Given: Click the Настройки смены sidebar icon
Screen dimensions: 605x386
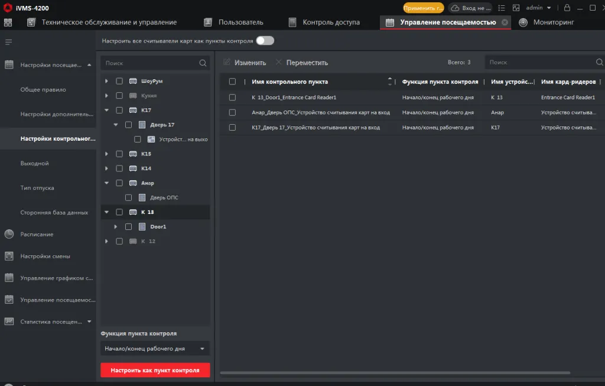Looking at the screenshot, I should [9, 256].
